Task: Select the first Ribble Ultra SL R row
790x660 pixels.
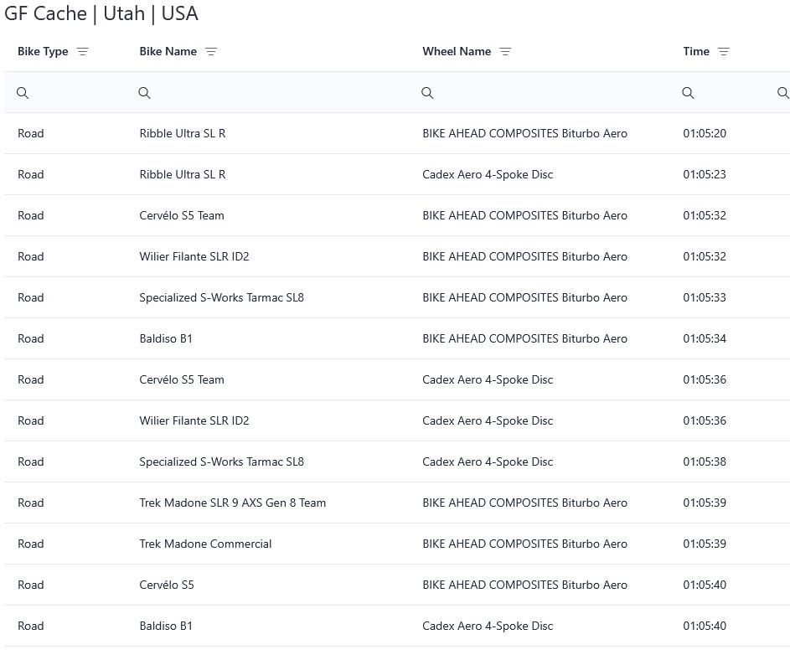Action: click(x=182, y=133)
